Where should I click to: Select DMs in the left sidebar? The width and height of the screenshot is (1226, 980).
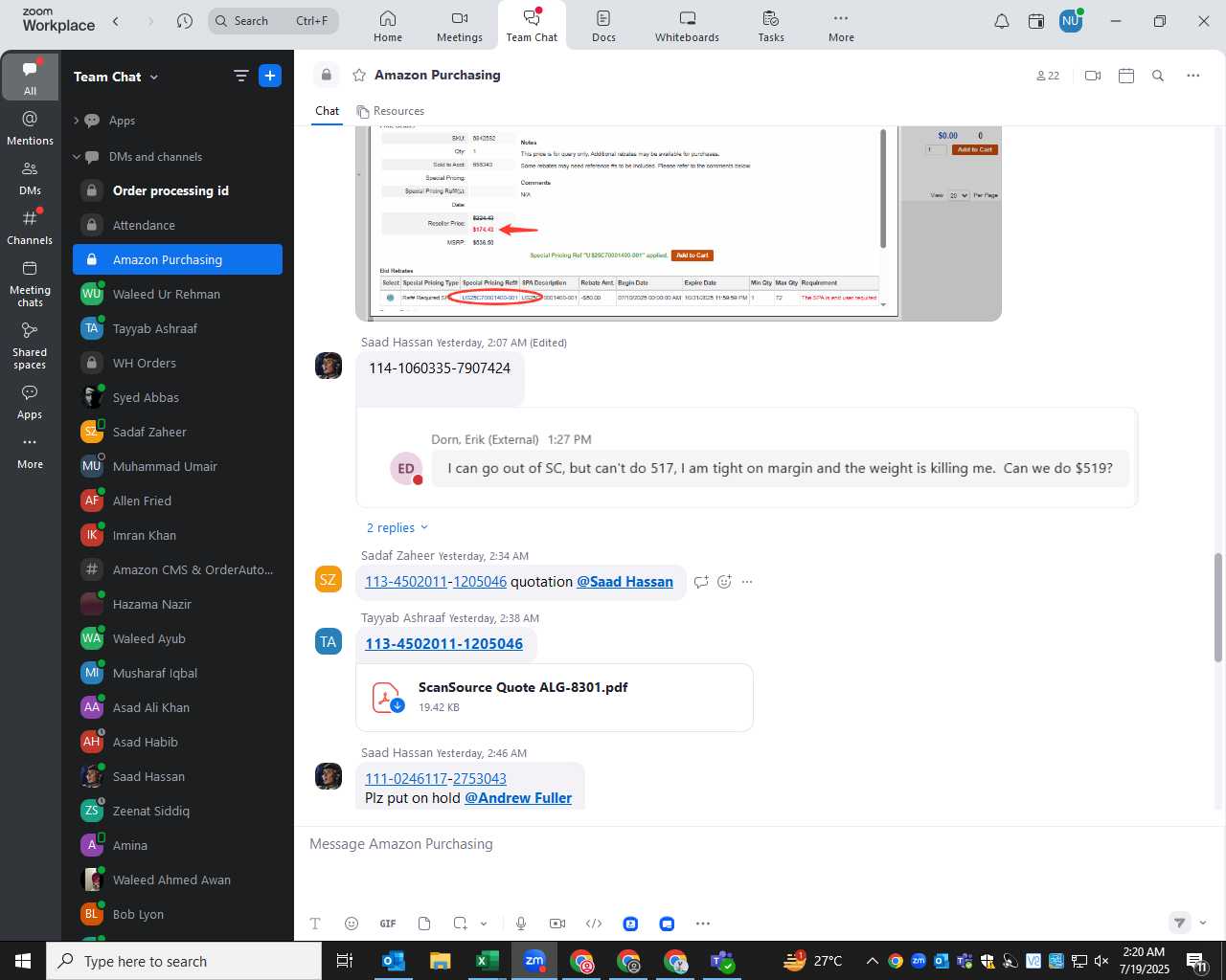30,178
